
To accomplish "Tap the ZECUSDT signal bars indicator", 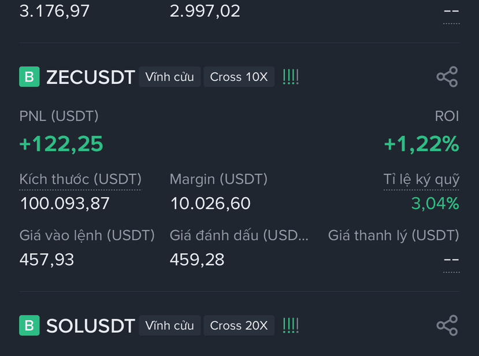I will pos(291,77).
